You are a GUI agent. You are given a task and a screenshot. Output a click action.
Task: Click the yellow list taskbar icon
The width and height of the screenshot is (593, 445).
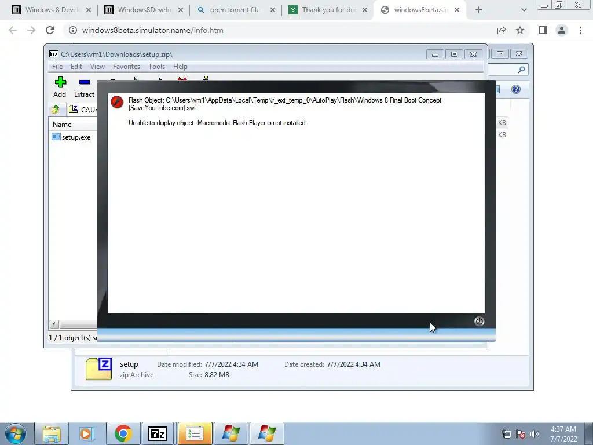click(195, 433)
